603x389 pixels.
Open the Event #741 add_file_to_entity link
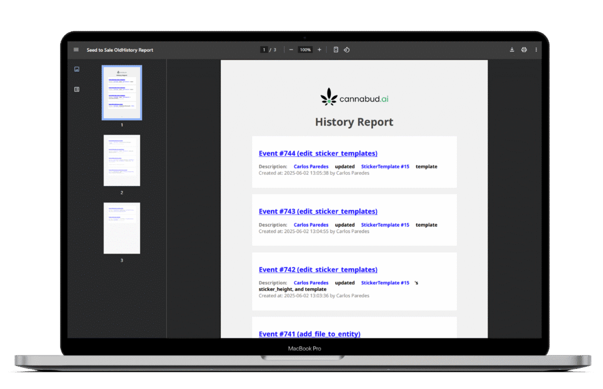coord(309,334)
